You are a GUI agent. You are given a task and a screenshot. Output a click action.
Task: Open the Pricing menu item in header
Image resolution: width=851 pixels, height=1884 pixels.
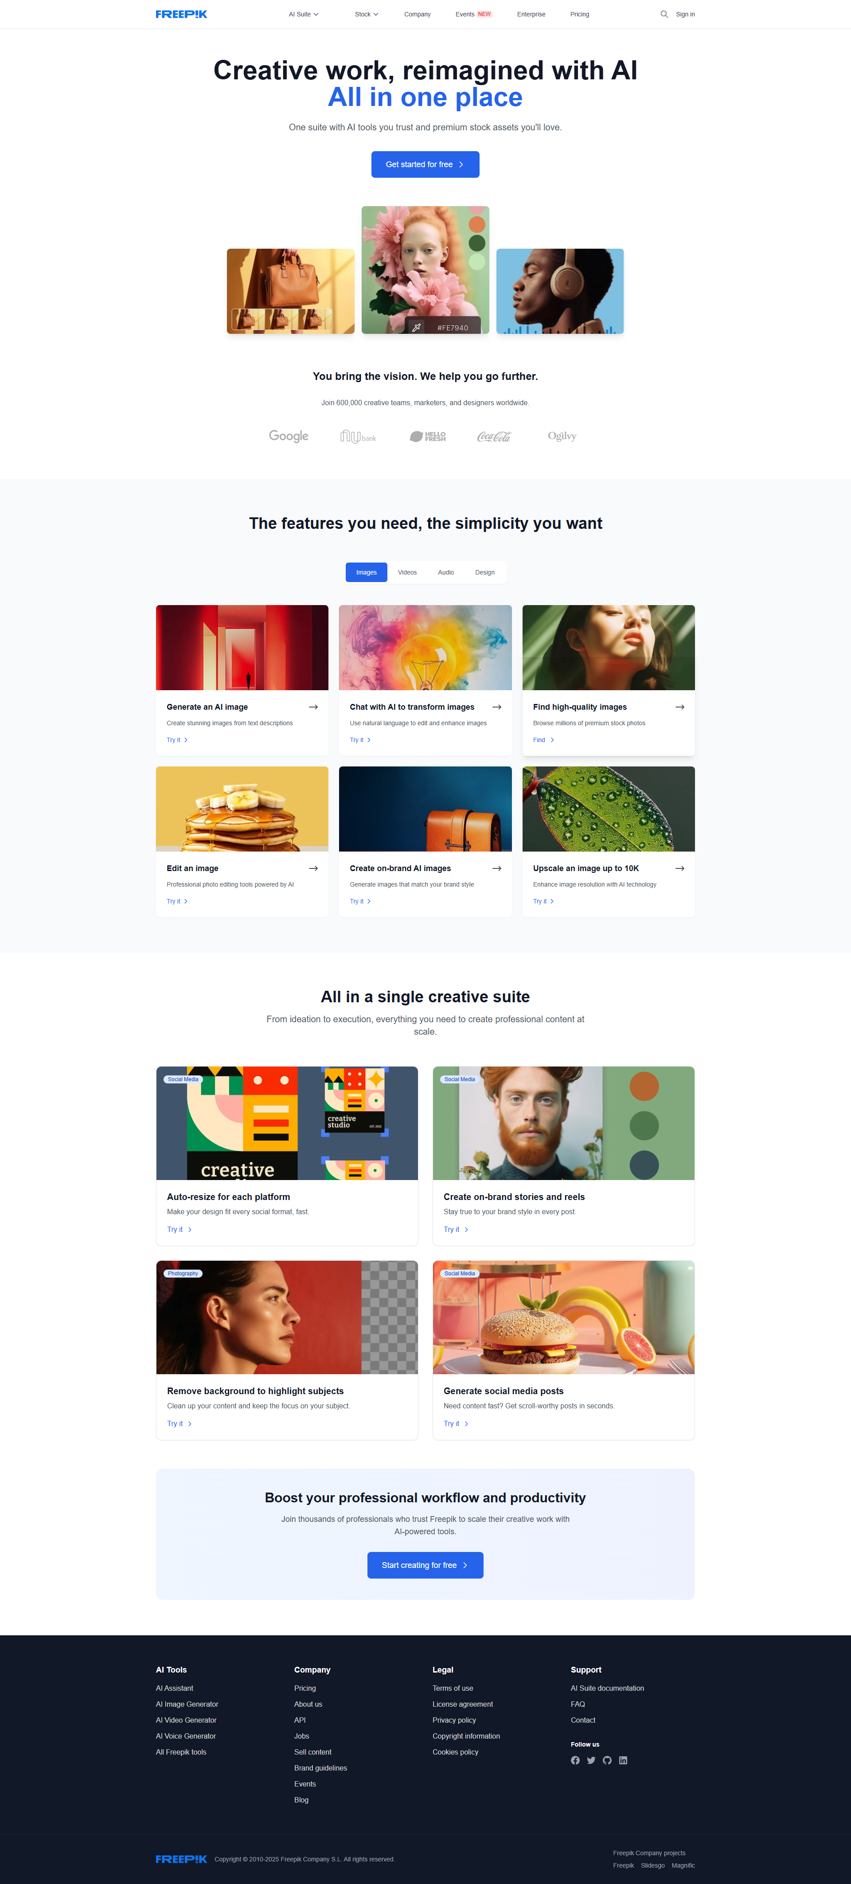580,14
